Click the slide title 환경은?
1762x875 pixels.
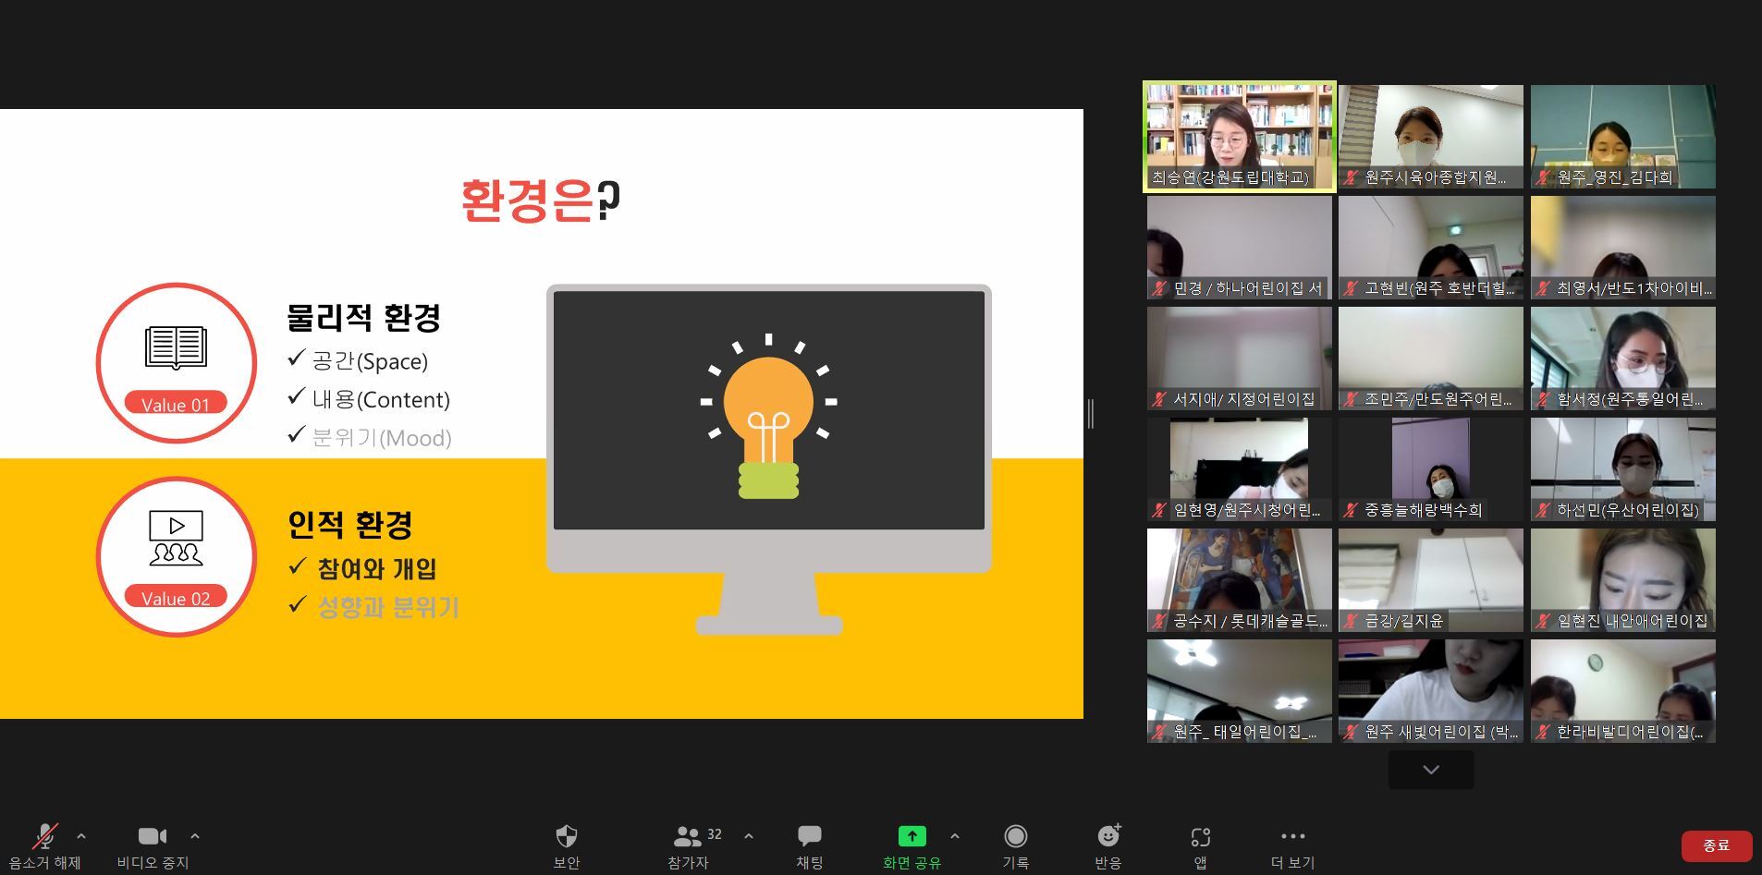pyautogui.click(x=541, y=201)
